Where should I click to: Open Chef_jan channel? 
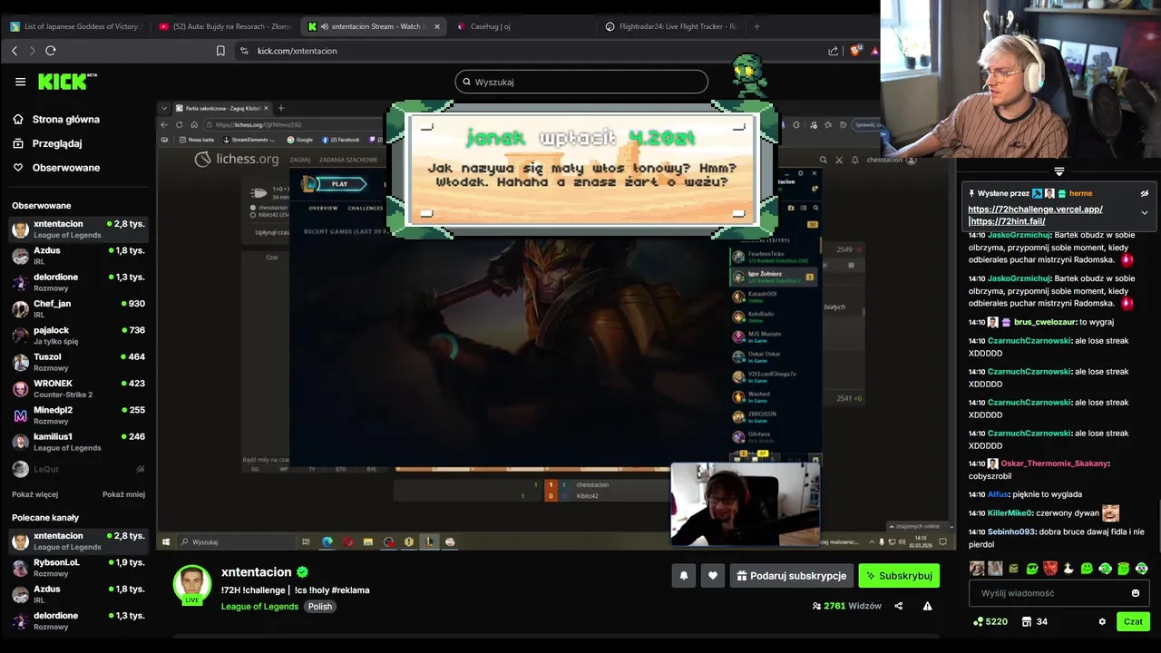[79, 309]
